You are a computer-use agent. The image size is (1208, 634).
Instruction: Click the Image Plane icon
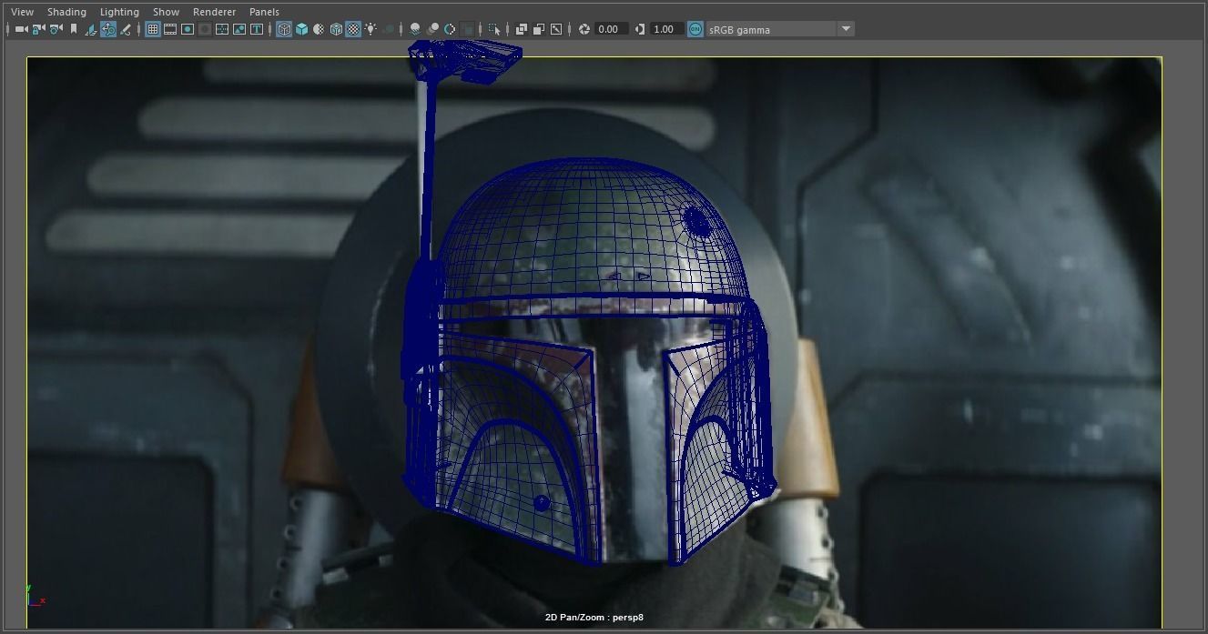coord(91,29)
